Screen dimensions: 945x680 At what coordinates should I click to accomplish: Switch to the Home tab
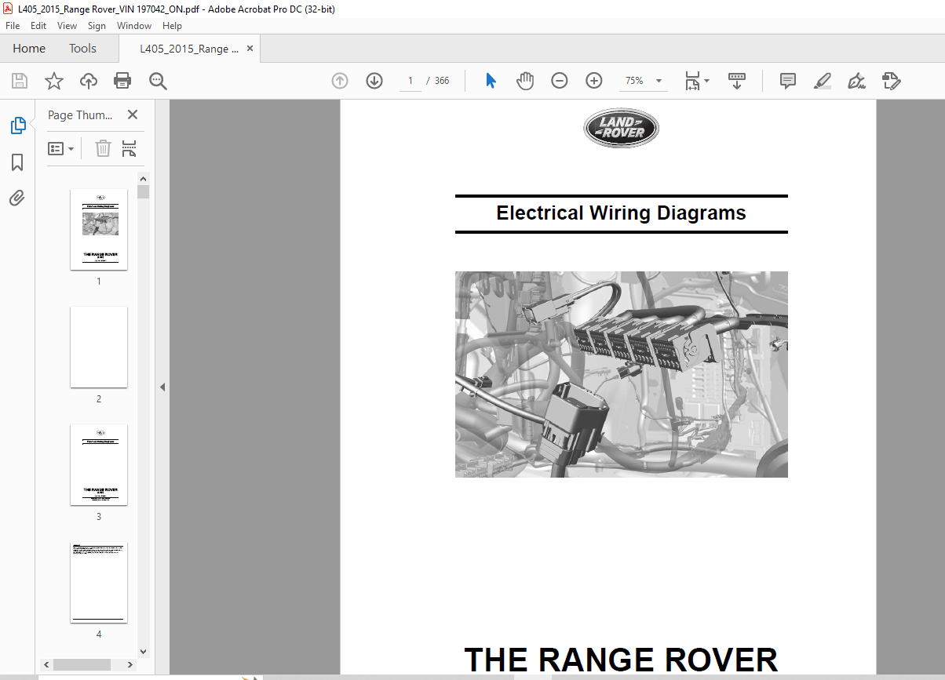[29, 48]
